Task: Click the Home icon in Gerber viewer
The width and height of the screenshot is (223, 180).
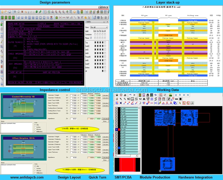Action: click(117, 99)
